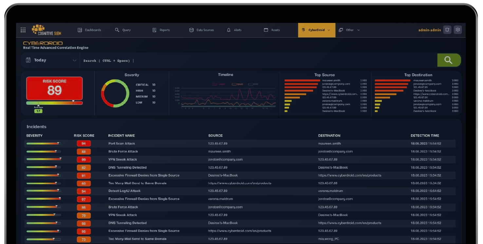
Task: Open the Other dropdown in the navbar
Action: pos(350,29)
